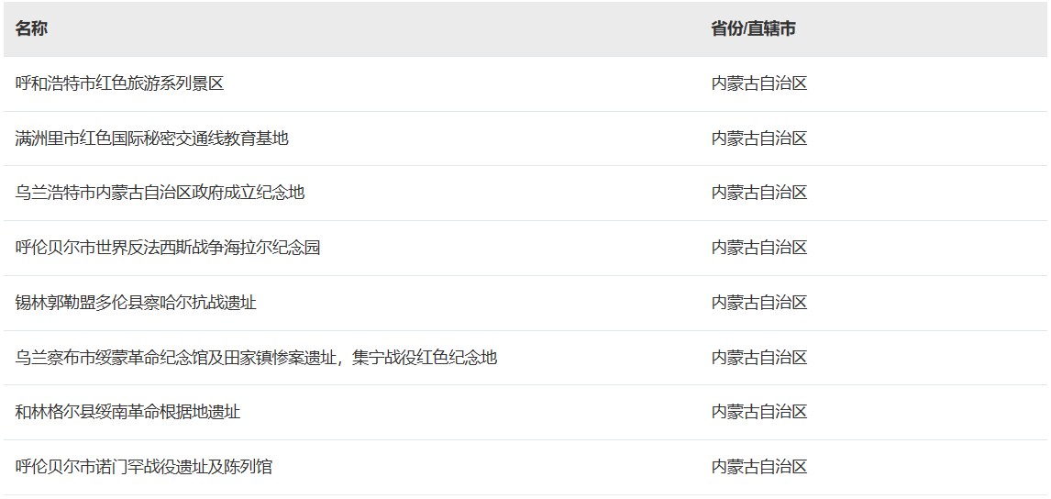1051x499 pixels.
Task: Click 内蒙古自治区 in the 锡林郭勒盟 row
Action: pos(759,303)
